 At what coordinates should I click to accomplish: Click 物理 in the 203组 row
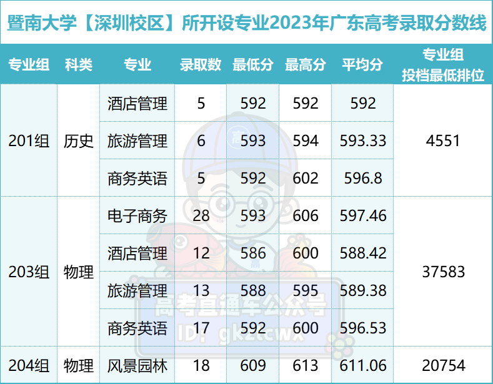[x=79, y=272]
